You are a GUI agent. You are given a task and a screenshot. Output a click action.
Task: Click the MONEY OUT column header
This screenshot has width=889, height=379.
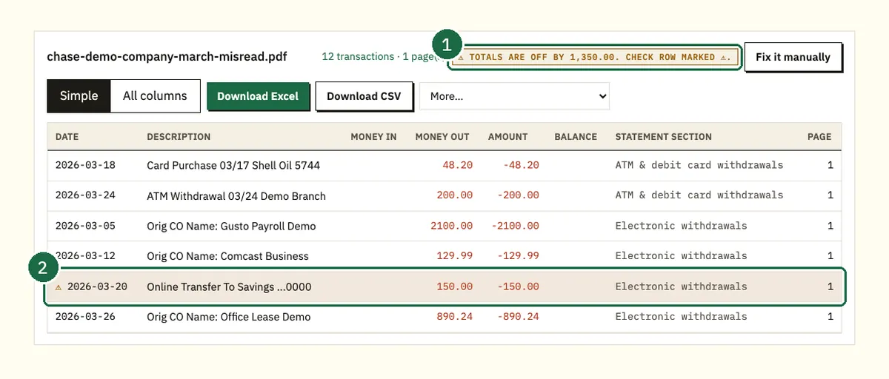442,137
